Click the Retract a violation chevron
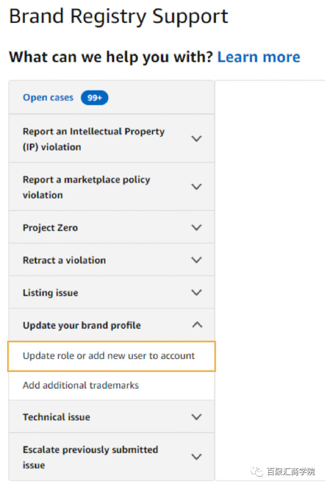The width and height of the screenshot is (325, 486). coord(196,260)
